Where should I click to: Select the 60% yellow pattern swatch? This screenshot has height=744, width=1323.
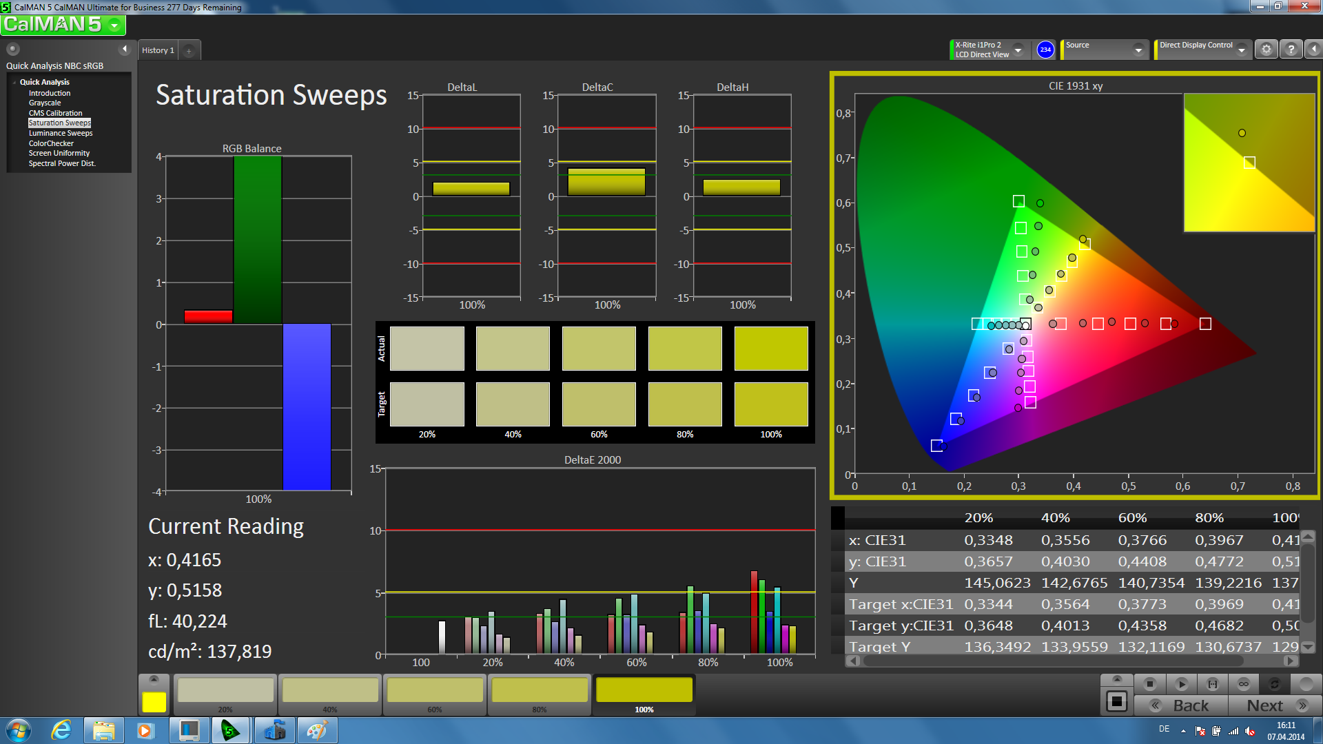coord(435,694)
